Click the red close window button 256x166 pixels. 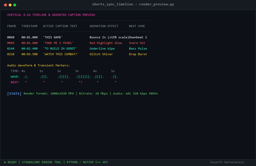coord(5,5)
